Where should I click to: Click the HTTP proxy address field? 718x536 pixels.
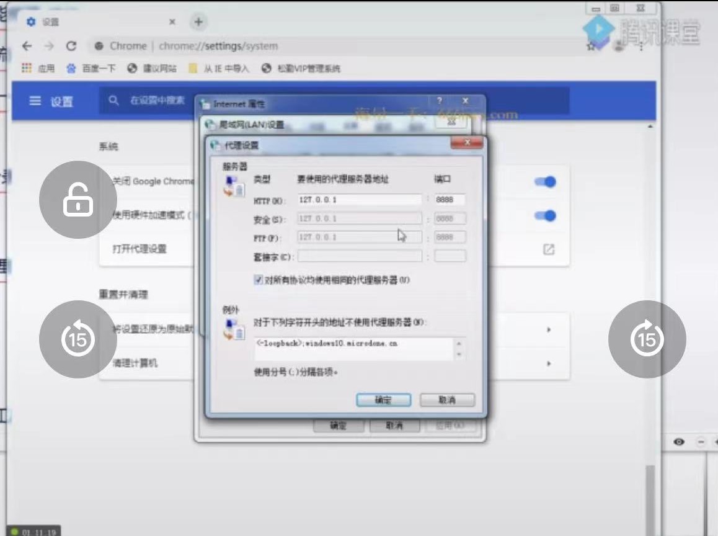360,200
